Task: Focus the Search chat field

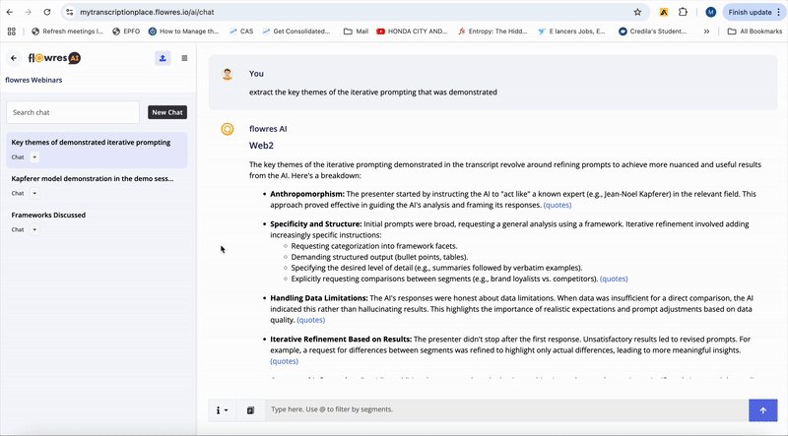Action: 73,112
